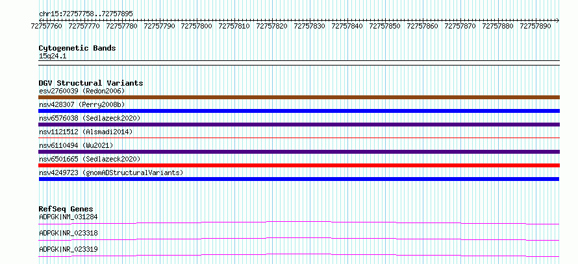The width and height of the screenshot is (578, 264).
Task: Click ruler coordinate 72757890
Action: 535,26
